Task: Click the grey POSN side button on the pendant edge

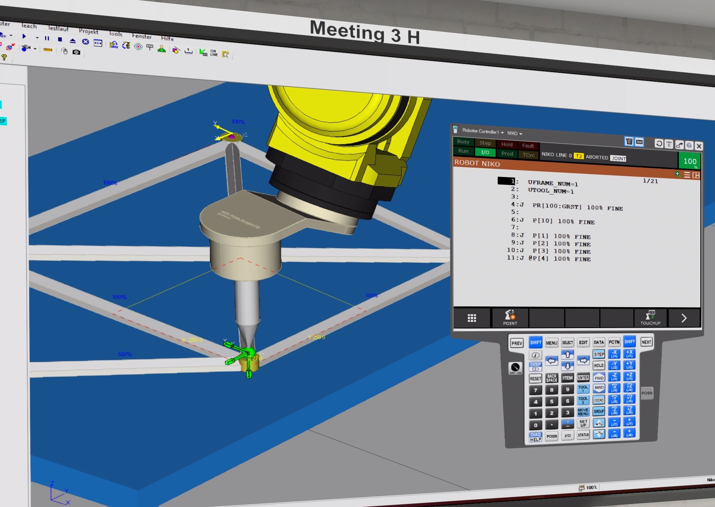Action: pos(647,393)
